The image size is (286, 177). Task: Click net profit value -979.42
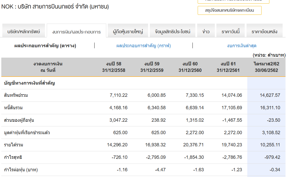(272, 157)
